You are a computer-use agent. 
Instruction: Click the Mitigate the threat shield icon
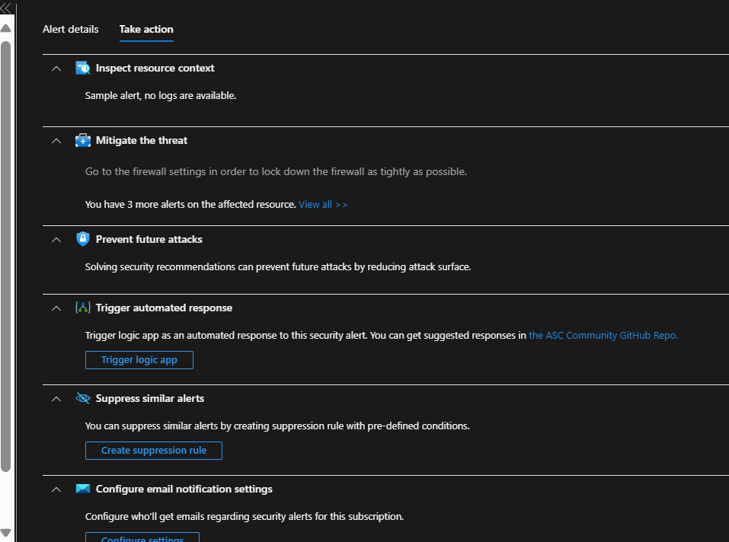point(82,140)
